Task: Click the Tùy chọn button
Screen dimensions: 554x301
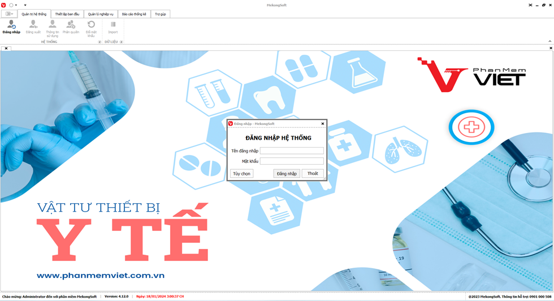Action: 242,174
